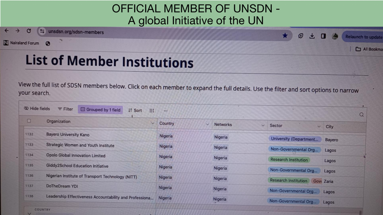The width and height of the screenshot is (383, 215).
Task: Click the Grouped by 1 field button
Action: (x=101, y=110)
